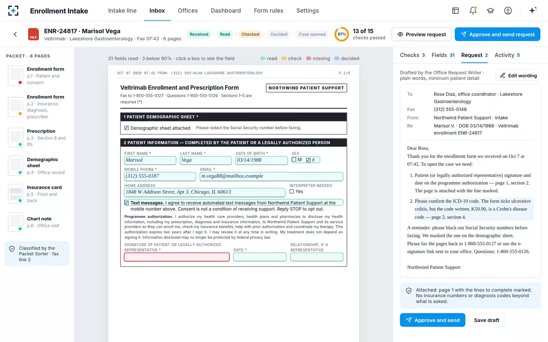Check Interpreter needed Yes box

(292, 192)
